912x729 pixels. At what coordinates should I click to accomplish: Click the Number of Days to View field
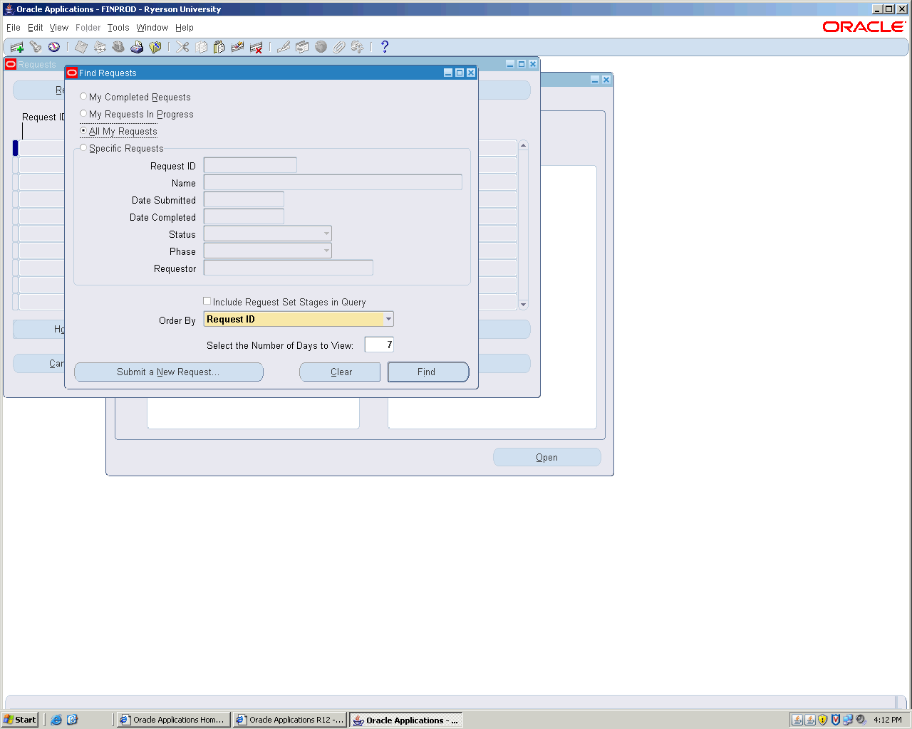[x=379, y=345]
